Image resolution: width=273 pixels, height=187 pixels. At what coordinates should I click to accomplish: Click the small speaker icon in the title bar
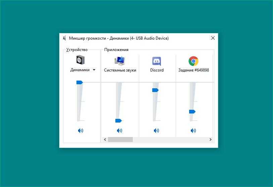point(64,38)
